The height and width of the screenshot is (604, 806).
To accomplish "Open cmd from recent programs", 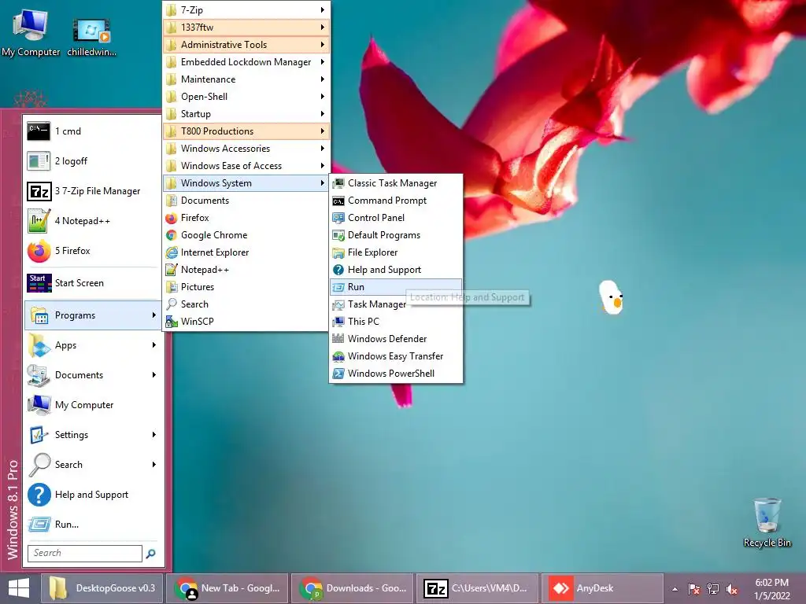I will click(x=92, y=131).
